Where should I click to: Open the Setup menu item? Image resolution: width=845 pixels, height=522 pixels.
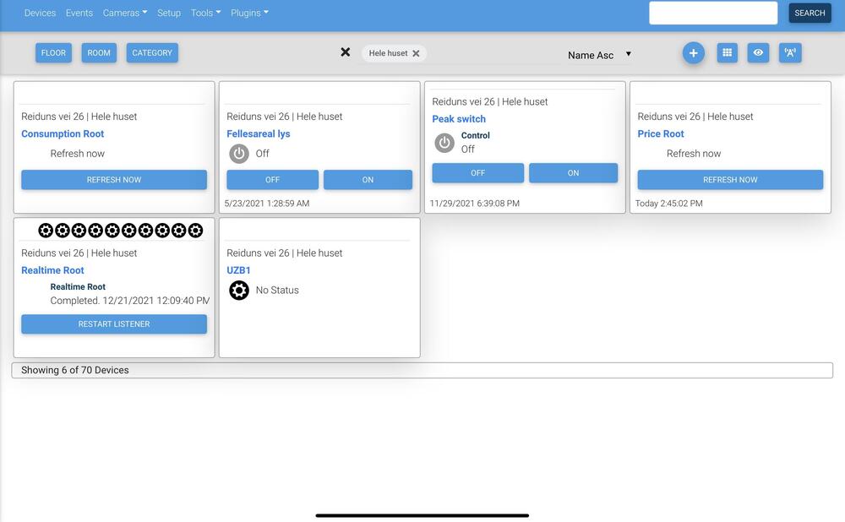(169, 13)
